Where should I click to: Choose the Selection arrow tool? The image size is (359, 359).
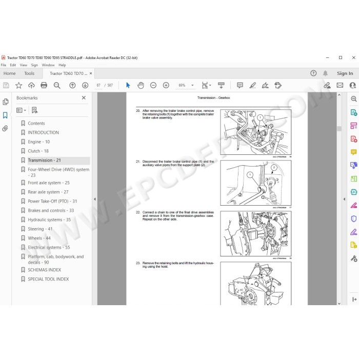[x=128, y=86]
